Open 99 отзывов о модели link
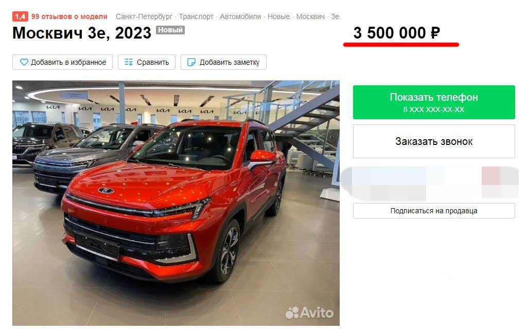The image size is (528, 332). point(69,16)
